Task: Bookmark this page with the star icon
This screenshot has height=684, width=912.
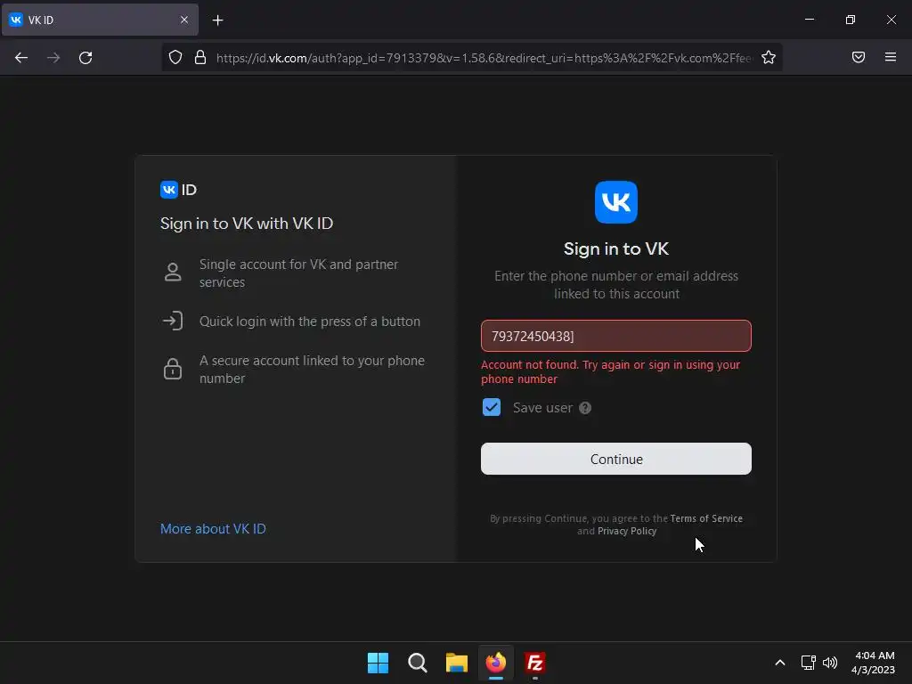Action: tap(769, 57)
